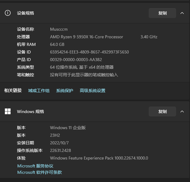Select the install date 2022/10/7

click(x=59, y=143)
